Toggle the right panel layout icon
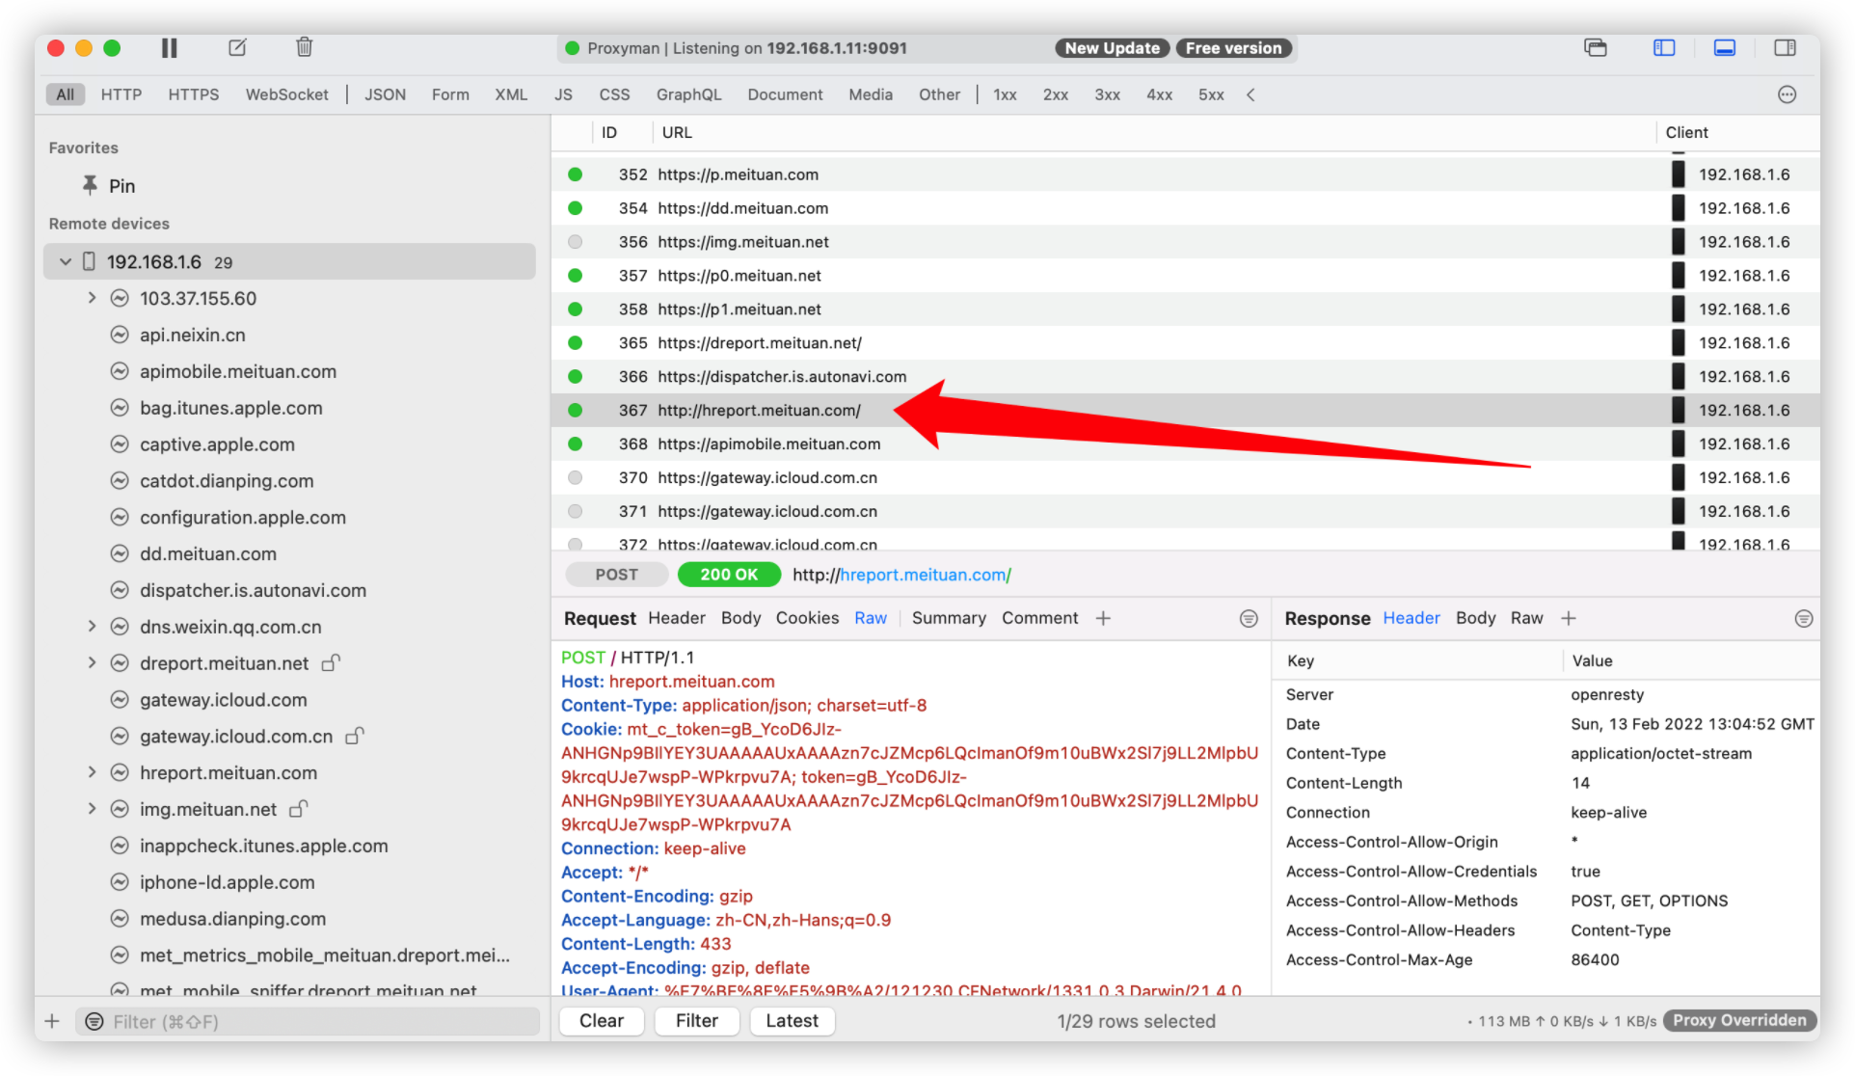This screenshot has height=1076, width=1855. pos(1786,47)
